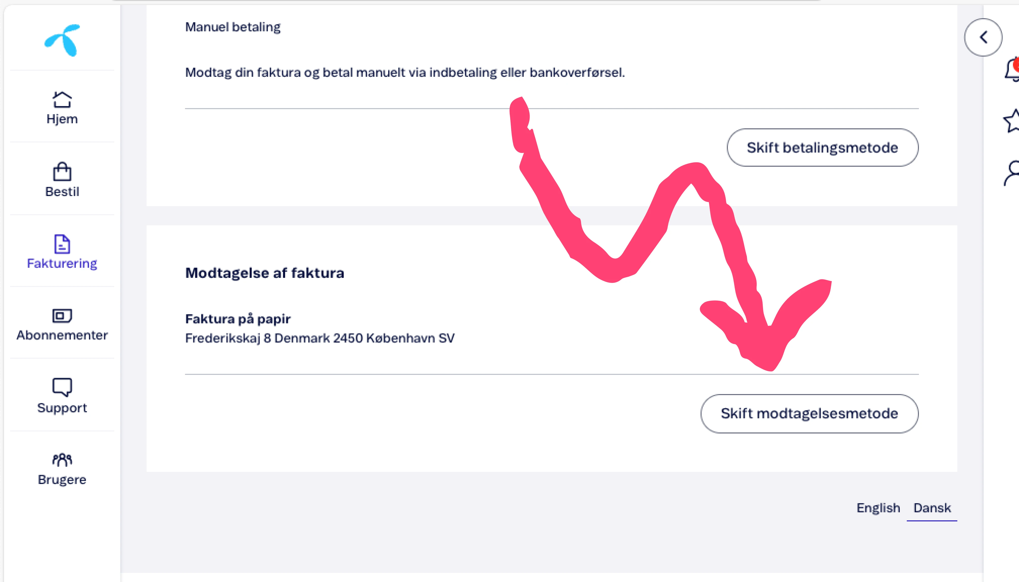
Task: Click the Frederikskaj address text
Action: tap(319, 338)
